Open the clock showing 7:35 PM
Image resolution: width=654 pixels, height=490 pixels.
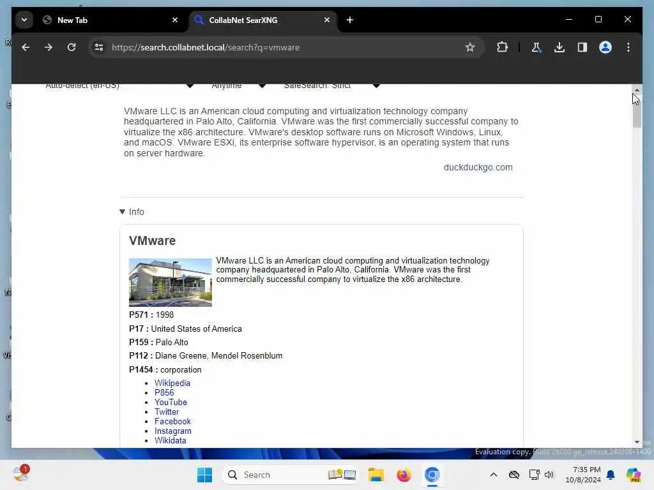coord(582,475)
